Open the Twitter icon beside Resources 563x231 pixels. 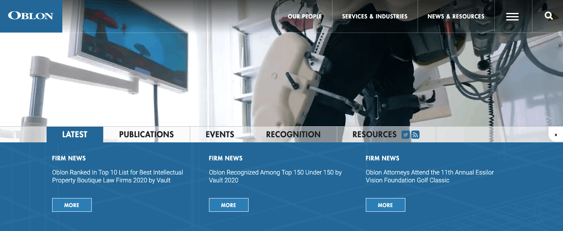pos(406,135)
